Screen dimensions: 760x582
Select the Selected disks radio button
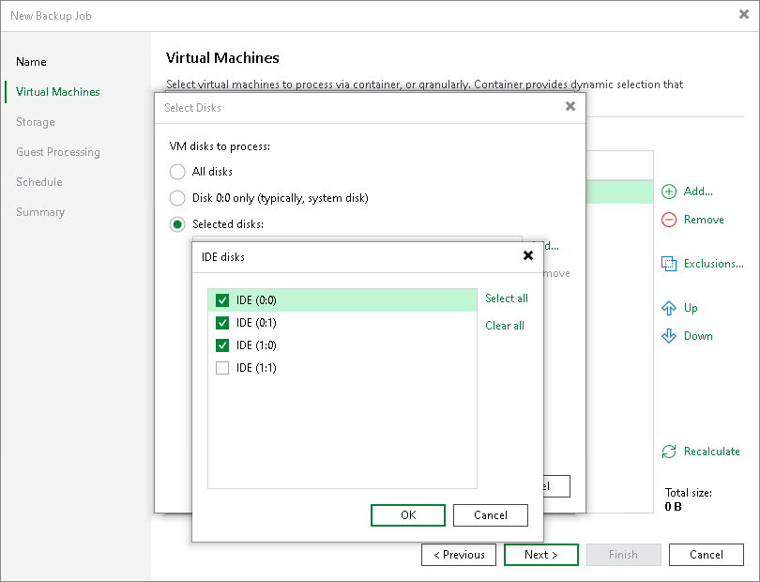point(177,224)
